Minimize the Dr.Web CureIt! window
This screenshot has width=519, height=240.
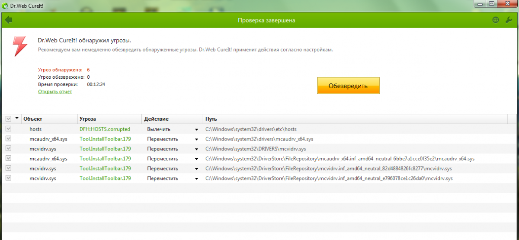(x=480, y=3)
